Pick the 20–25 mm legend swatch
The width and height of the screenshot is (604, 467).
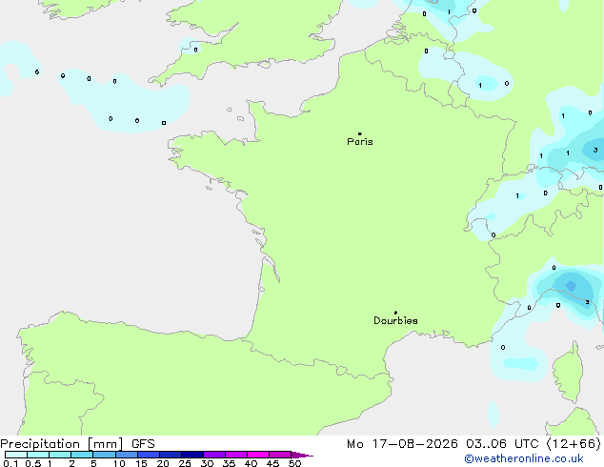point(171,455)
